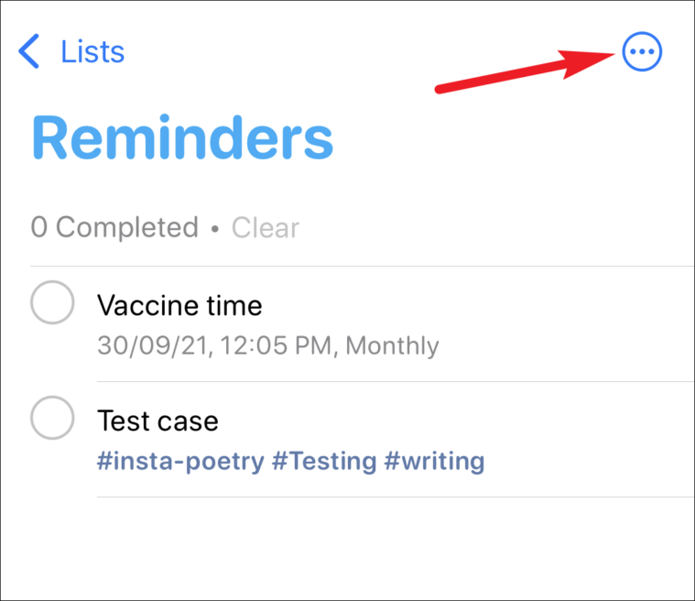695x601 pixels.
Task: Select the Vaccine time reminder title
Action: [179, 306]
